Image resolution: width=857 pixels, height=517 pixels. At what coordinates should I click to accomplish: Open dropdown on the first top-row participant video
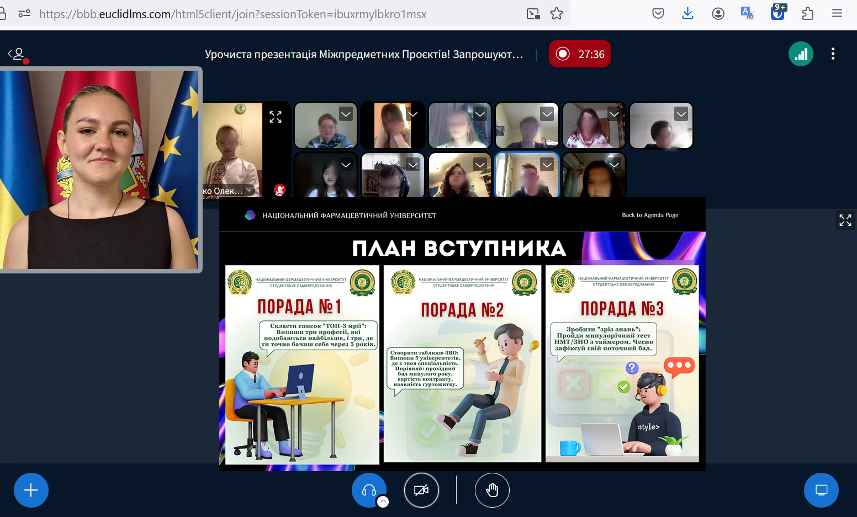pyautogui.click(x=346, y=114)
